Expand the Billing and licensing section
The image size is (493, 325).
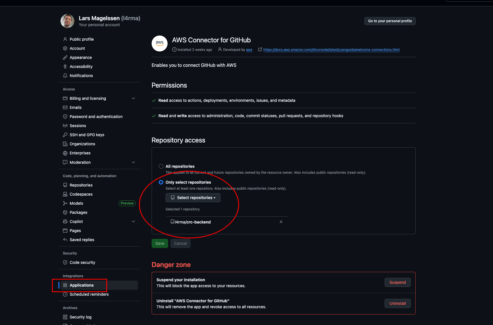pos(133,98)
